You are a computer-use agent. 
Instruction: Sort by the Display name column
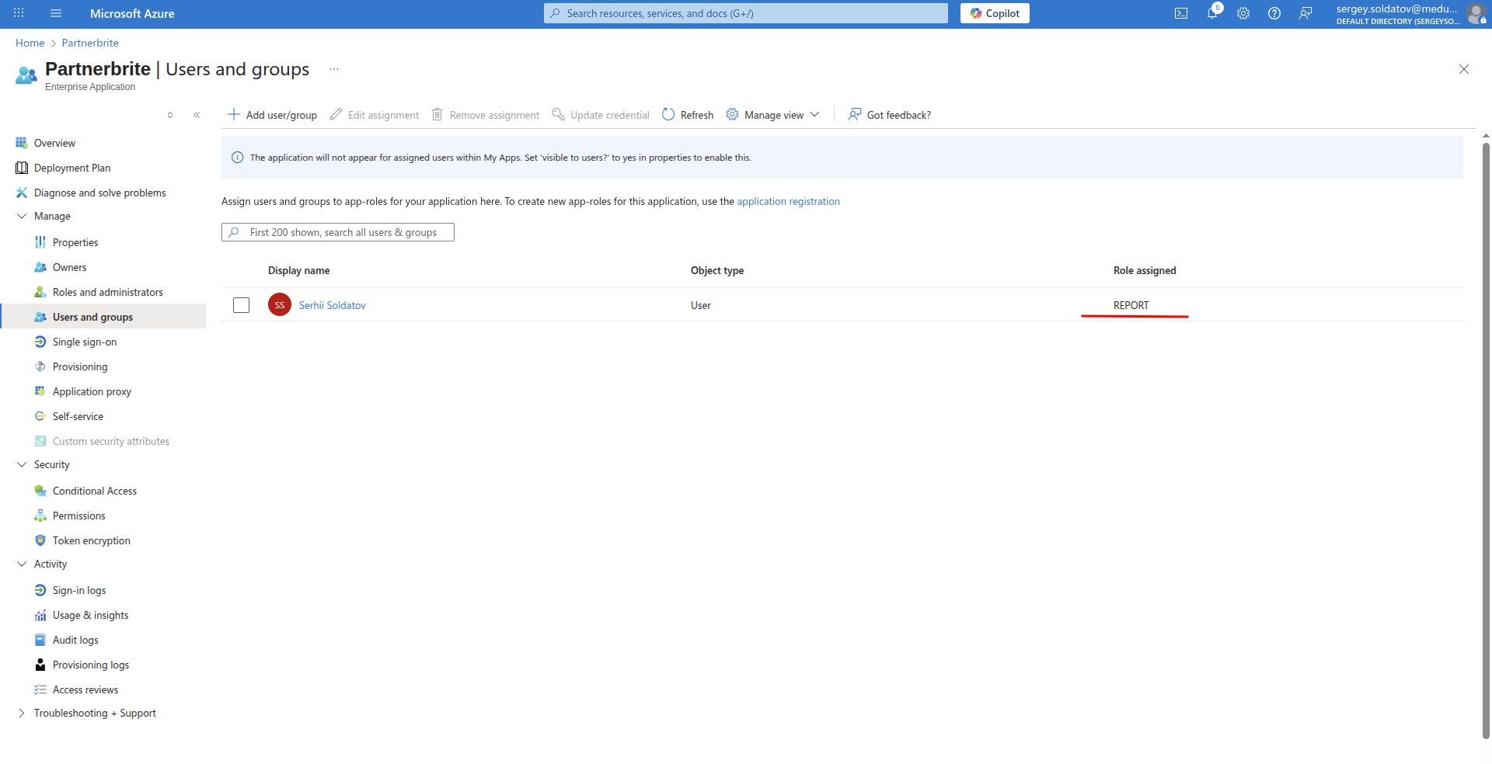coord(299,270)
